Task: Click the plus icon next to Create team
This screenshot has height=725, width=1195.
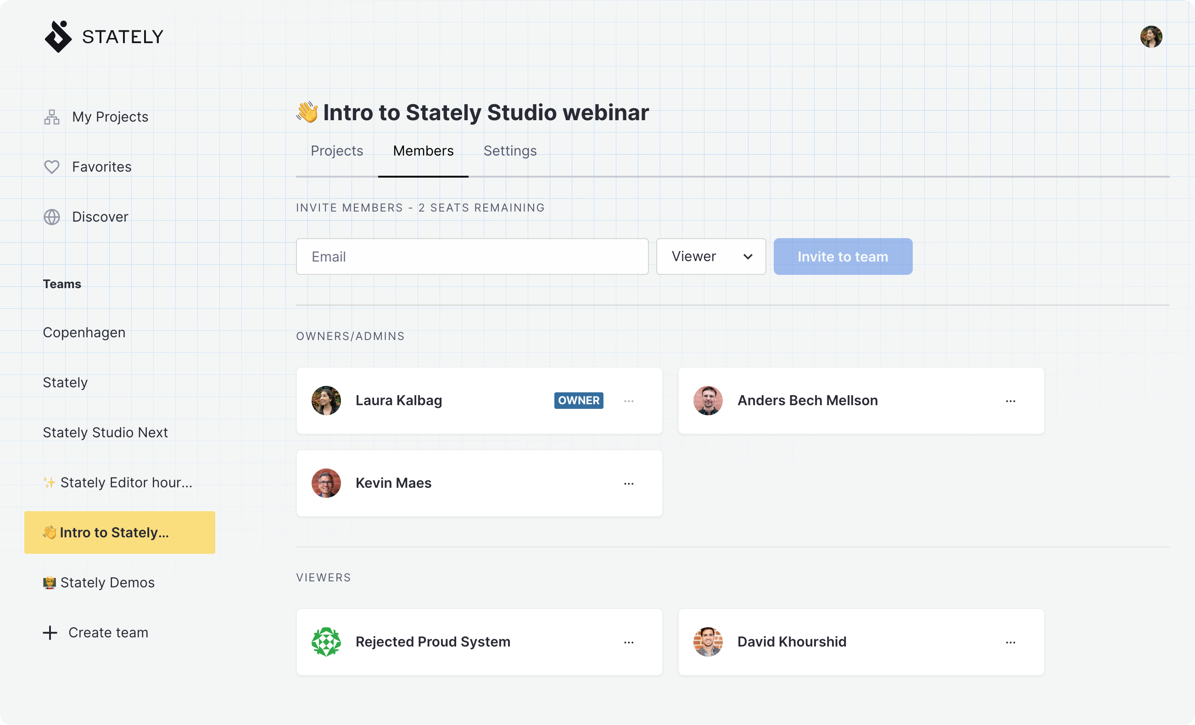Action: (50, 632)
